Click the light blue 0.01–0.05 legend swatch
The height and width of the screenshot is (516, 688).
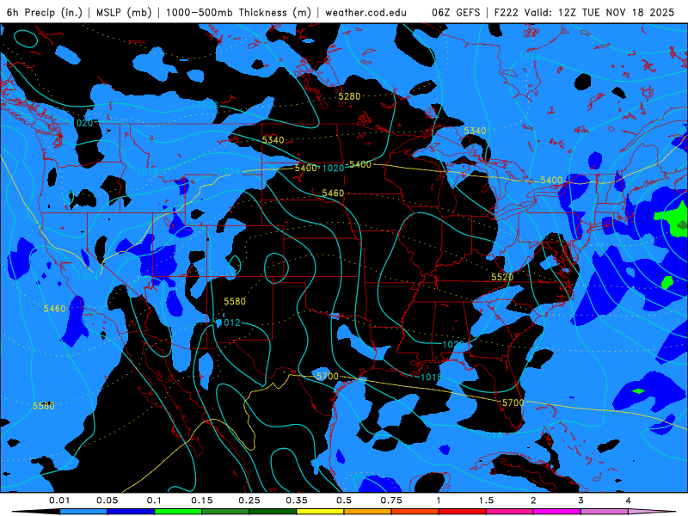83,512
